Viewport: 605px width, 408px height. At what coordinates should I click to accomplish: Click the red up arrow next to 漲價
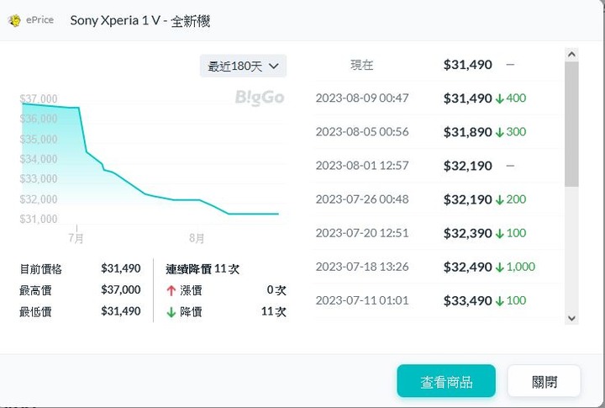click(x=171, y=290)
